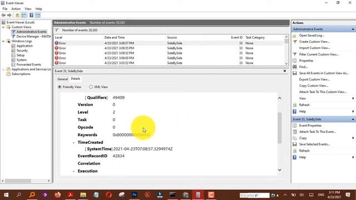Collapse the Administrative Events actions section

tap(353, 29)
